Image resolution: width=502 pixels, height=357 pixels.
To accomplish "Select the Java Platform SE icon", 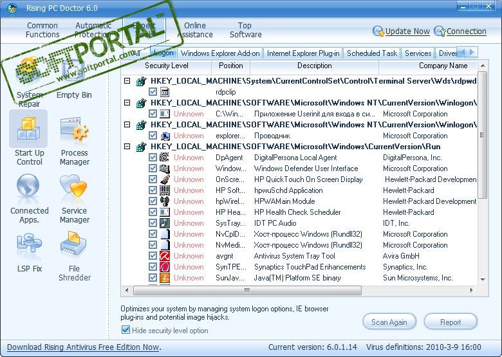I will point(164,277).
